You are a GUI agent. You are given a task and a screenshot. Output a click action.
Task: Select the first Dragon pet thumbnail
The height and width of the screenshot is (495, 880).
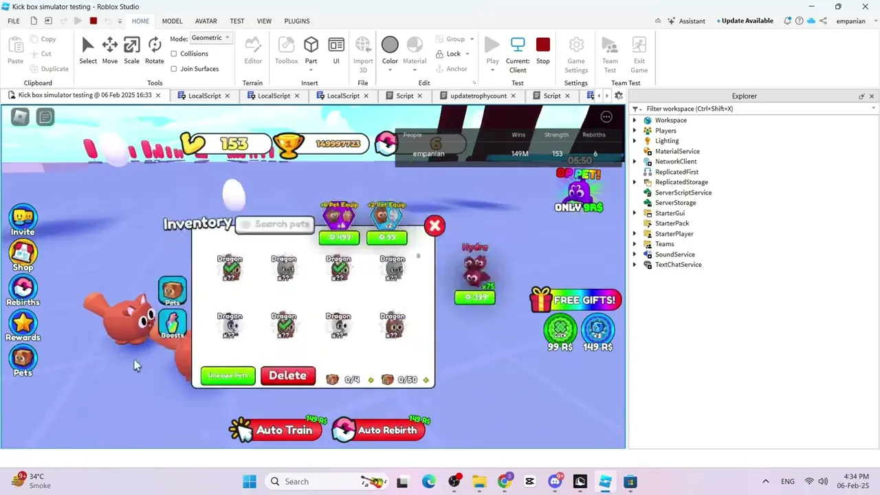tap(230, 268)
